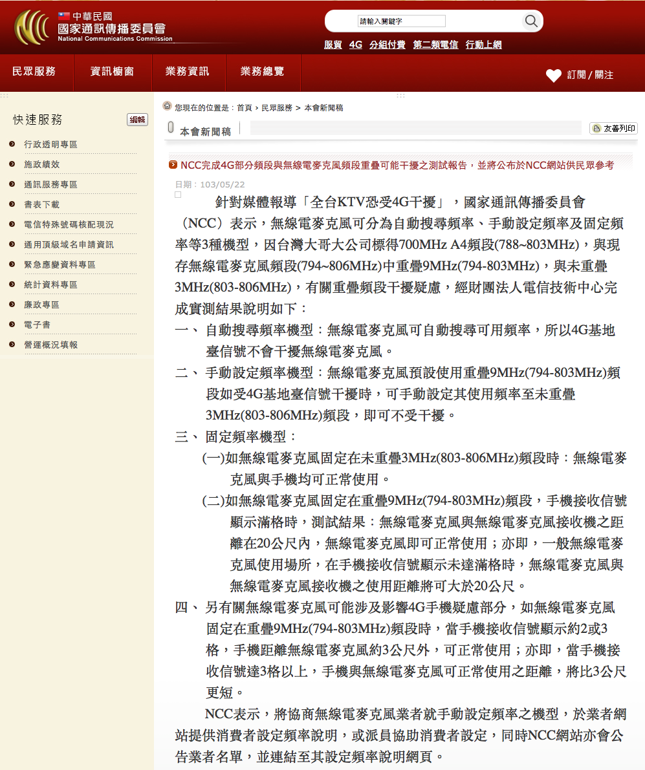Open 電子書 sidebar link
The height and width of the screenshot is (770, 645).
[x=38, y=325]
